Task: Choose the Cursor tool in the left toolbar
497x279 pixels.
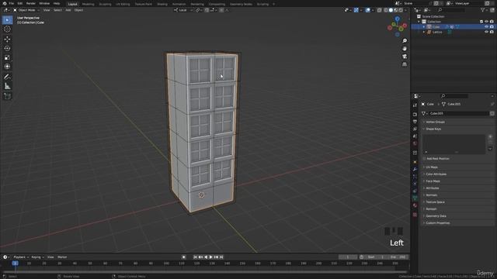Action: (7, 29)
